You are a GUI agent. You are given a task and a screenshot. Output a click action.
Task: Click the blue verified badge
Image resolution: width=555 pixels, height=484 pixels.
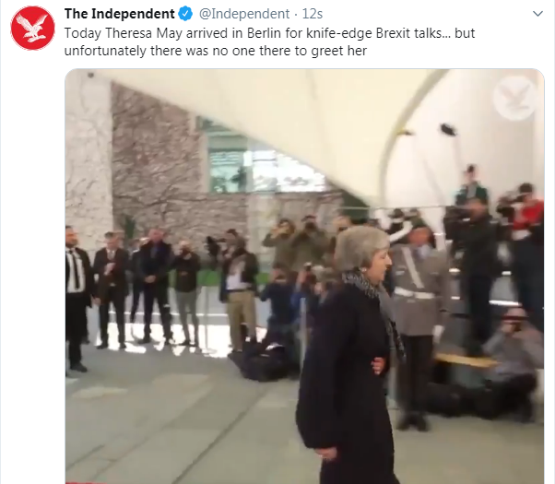(185, 14)
